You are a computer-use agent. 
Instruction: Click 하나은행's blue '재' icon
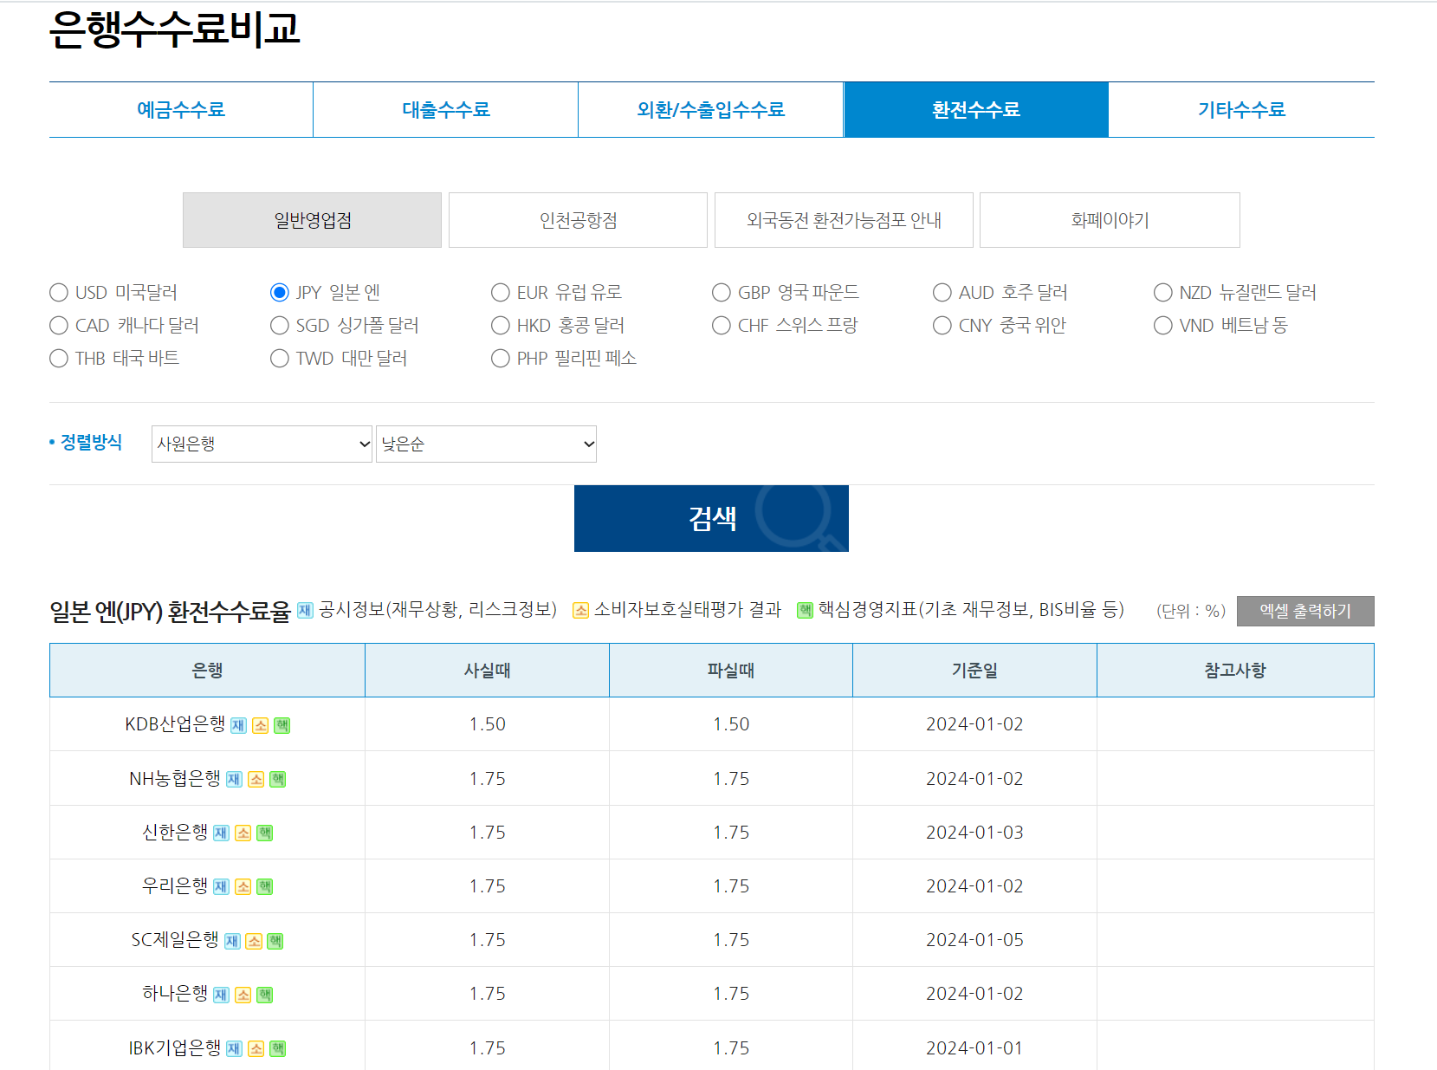click(221, 995)
